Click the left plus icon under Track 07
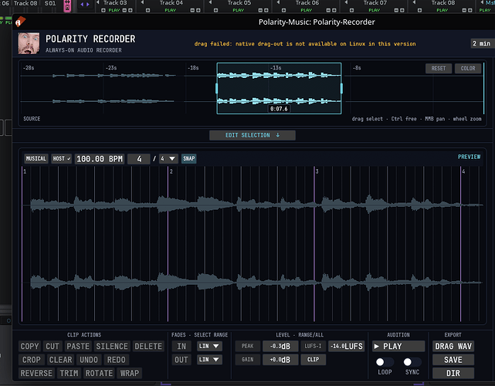This screenshot has height=386, width=495. pos(351,10)
